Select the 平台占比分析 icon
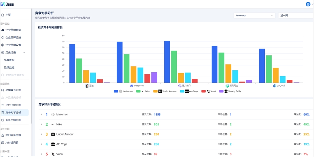314x157 pixels. pos(3,105)
